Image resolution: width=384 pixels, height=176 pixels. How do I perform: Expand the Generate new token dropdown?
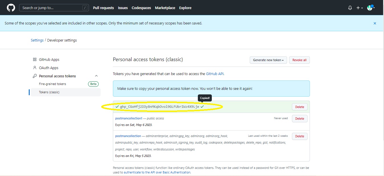click(x=268, y=60)
